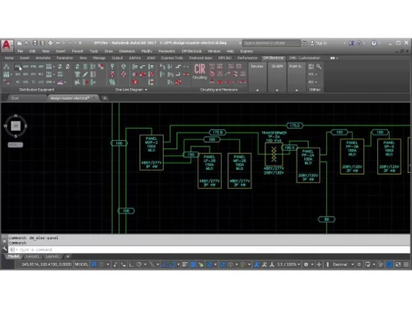Click the ViewCube top face

pyautogui.click(x=16, y=126)
